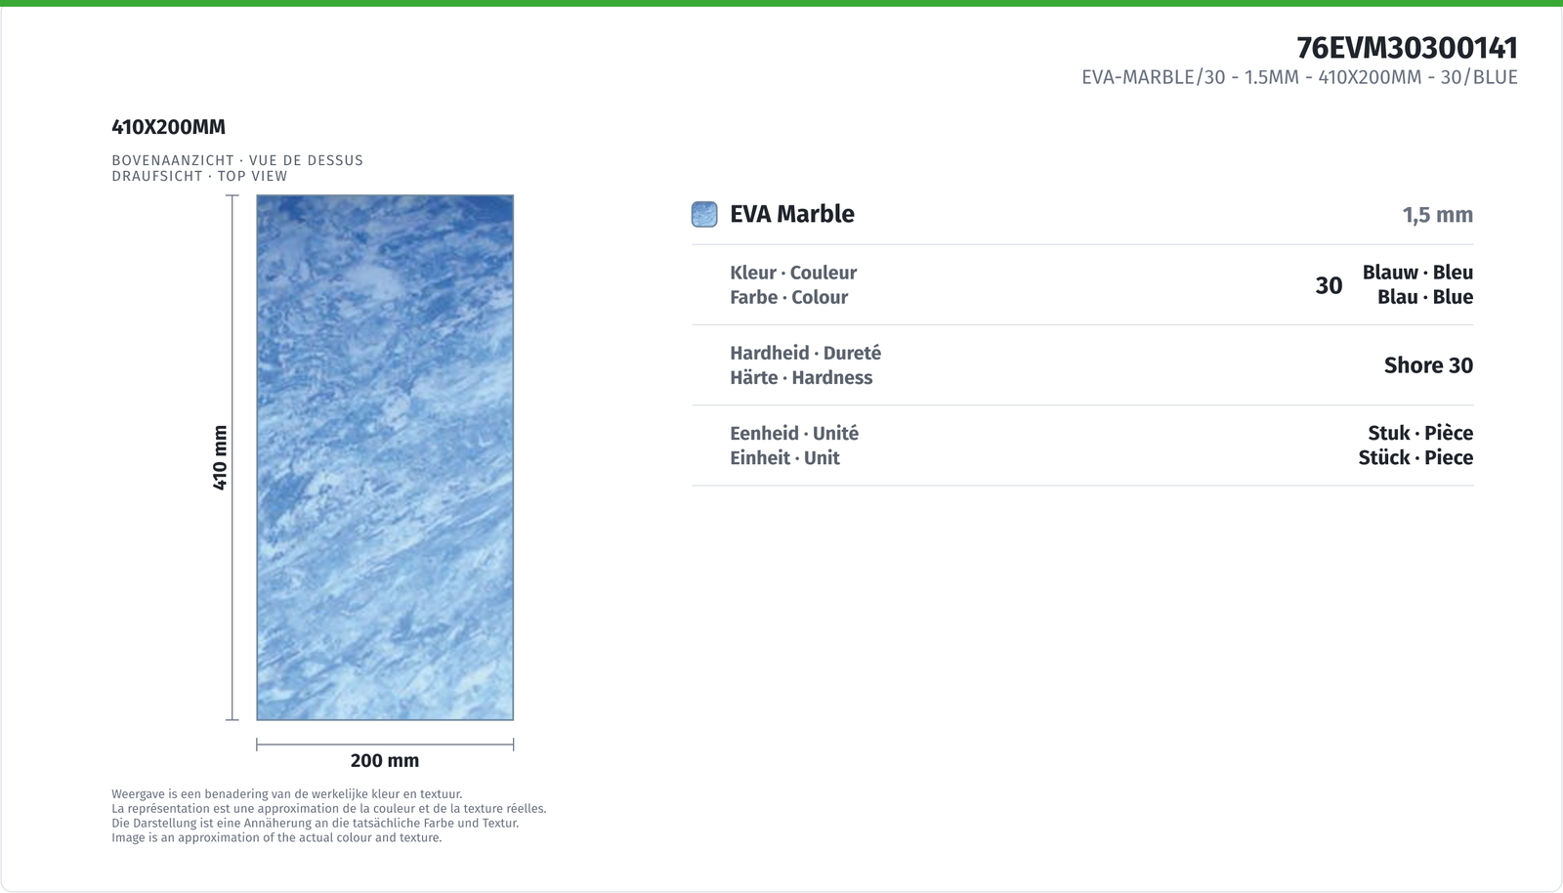Click the 200 mm width dimension label
This screenshot has height=893, width=1563.
click(385, 760)
